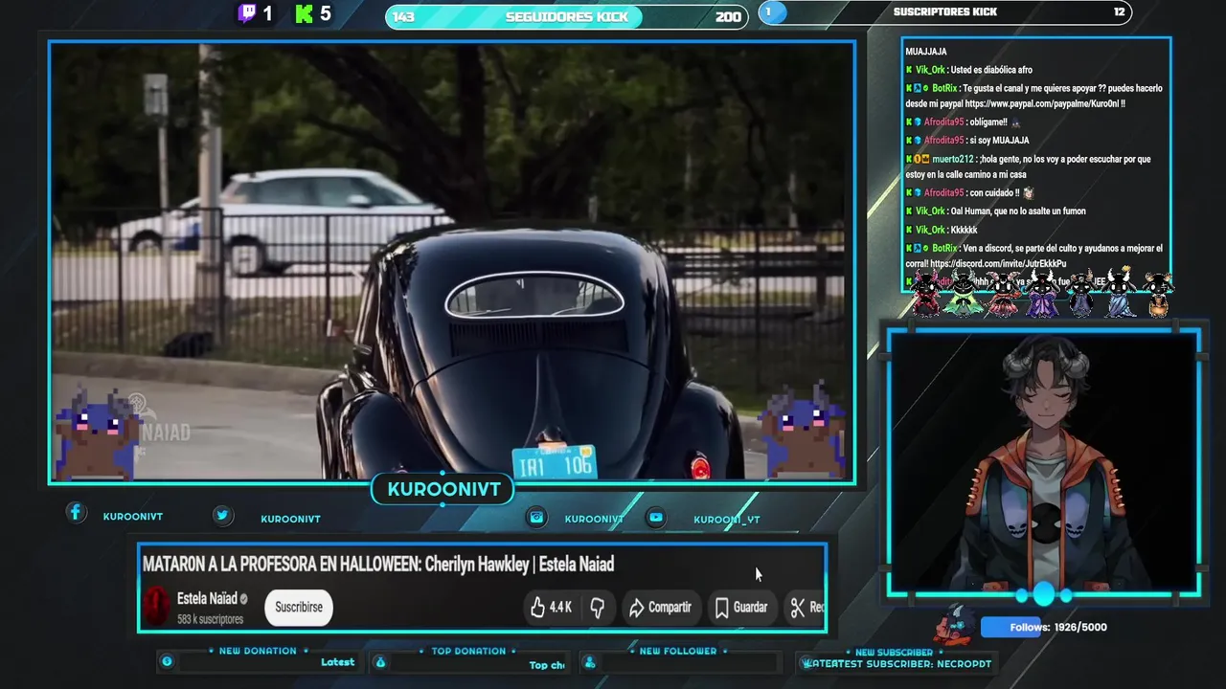Viewport: 1226px width, 689px height.
Task: Click the Top Donation money bag icon
Action: click(x=380, y=661)
